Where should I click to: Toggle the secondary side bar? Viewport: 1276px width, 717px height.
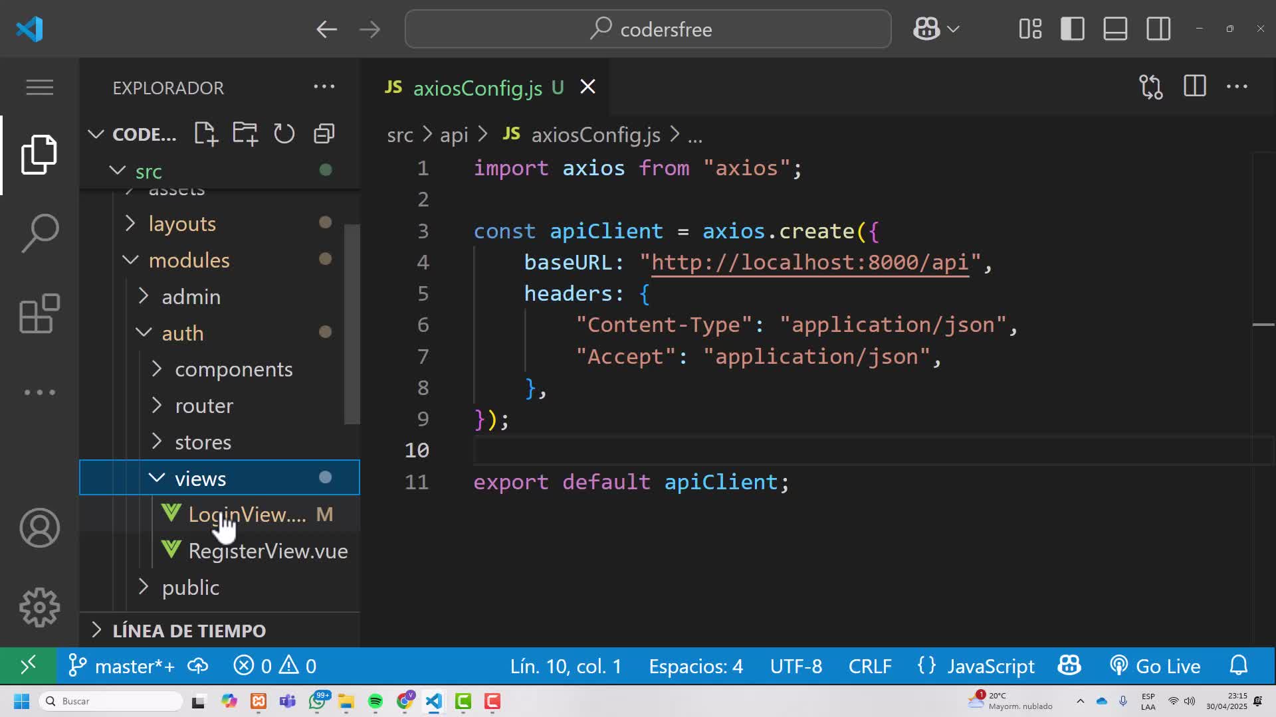point(1158,29)
